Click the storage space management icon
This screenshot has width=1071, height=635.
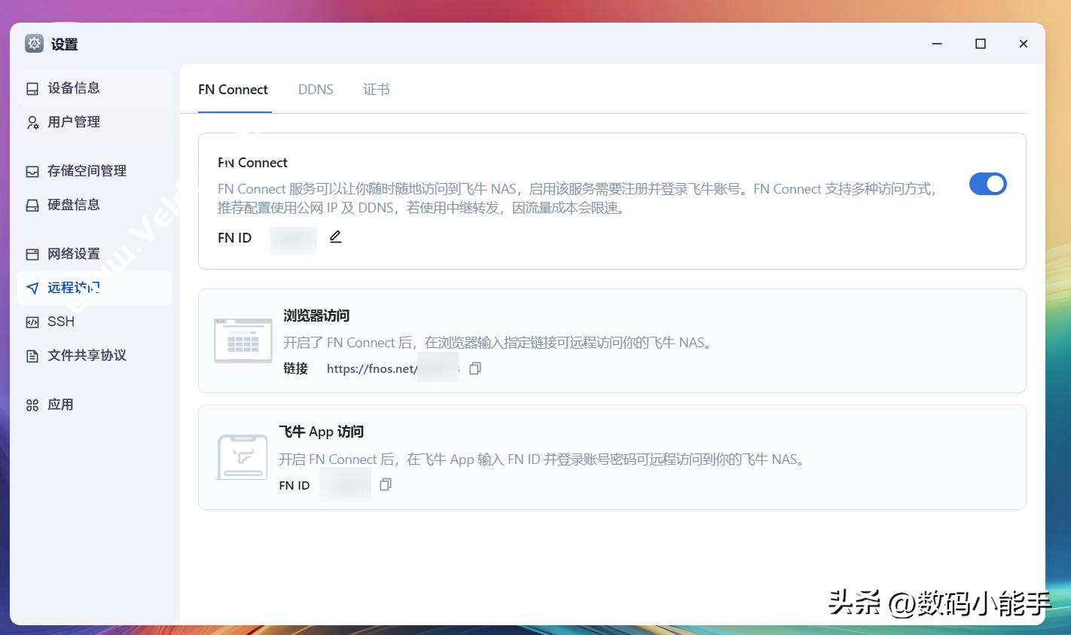click(x=32, y=172)
